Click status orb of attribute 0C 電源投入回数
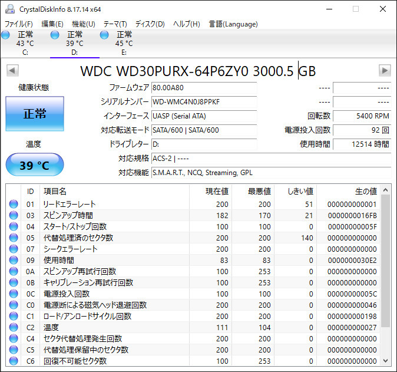 [x=14, y=294]
